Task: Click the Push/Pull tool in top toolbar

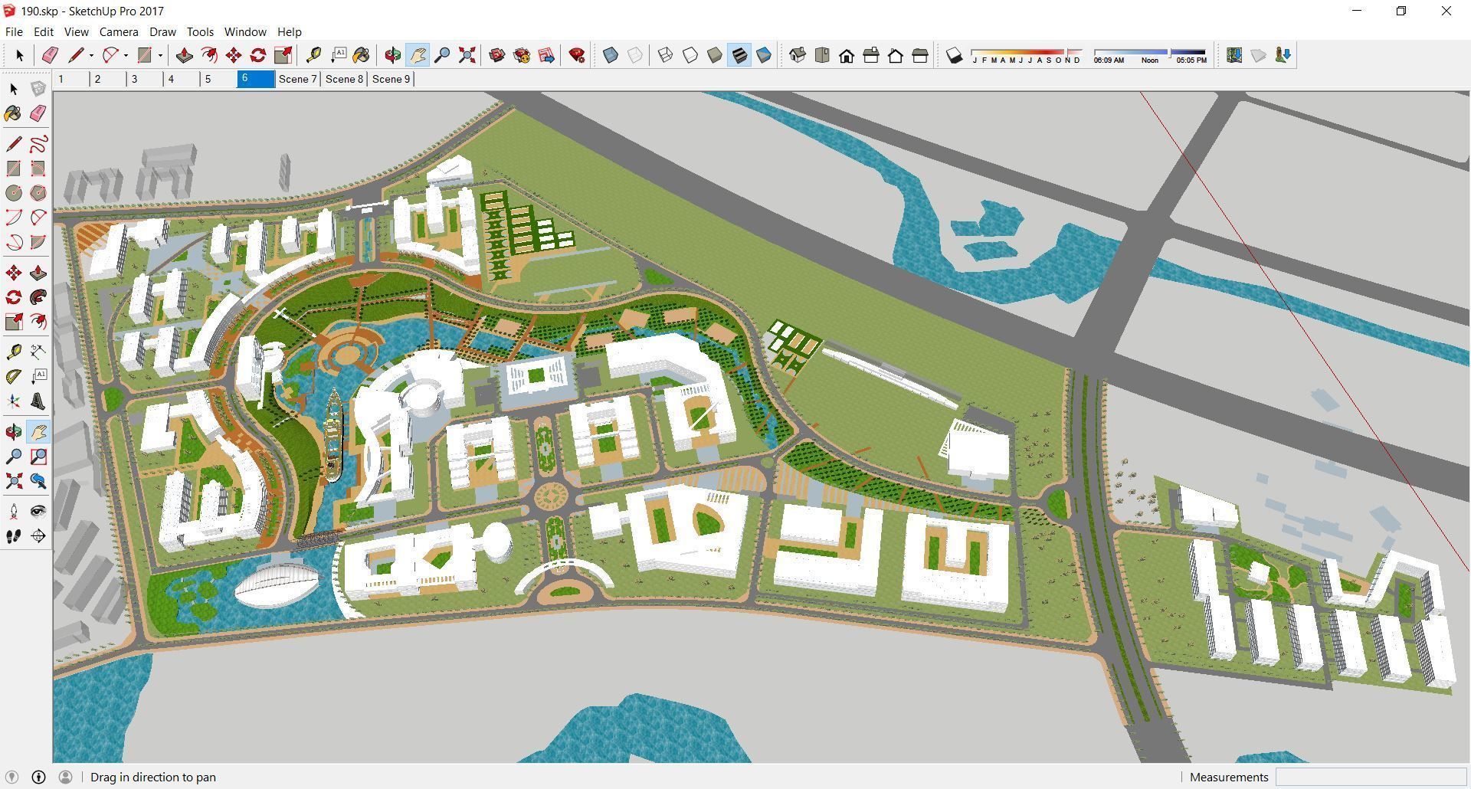Action: 185,55
